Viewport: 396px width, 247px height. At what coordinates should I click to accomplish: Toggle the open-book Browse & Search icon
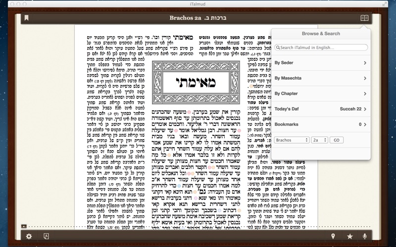pyautogui.click(x=364, y=18)
